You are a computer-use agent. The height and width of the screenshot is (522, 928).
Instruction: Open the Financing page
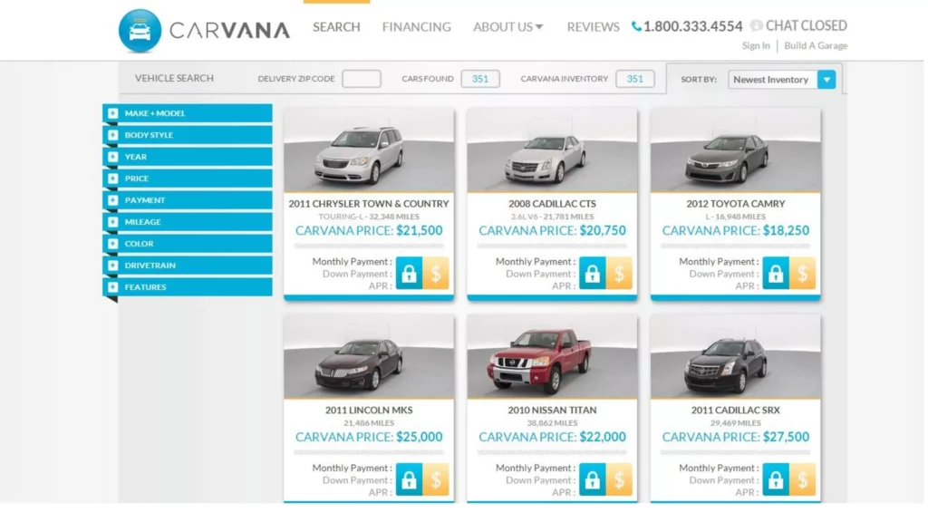tap(417, 26)
